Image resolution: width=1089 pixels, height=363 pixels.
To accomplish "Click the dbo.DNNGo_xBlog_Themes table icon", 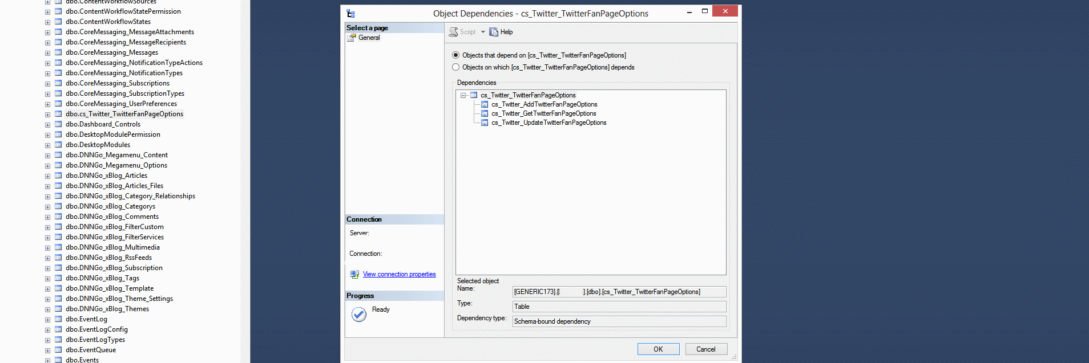I will pyautogui.click(x=58, y=309).
